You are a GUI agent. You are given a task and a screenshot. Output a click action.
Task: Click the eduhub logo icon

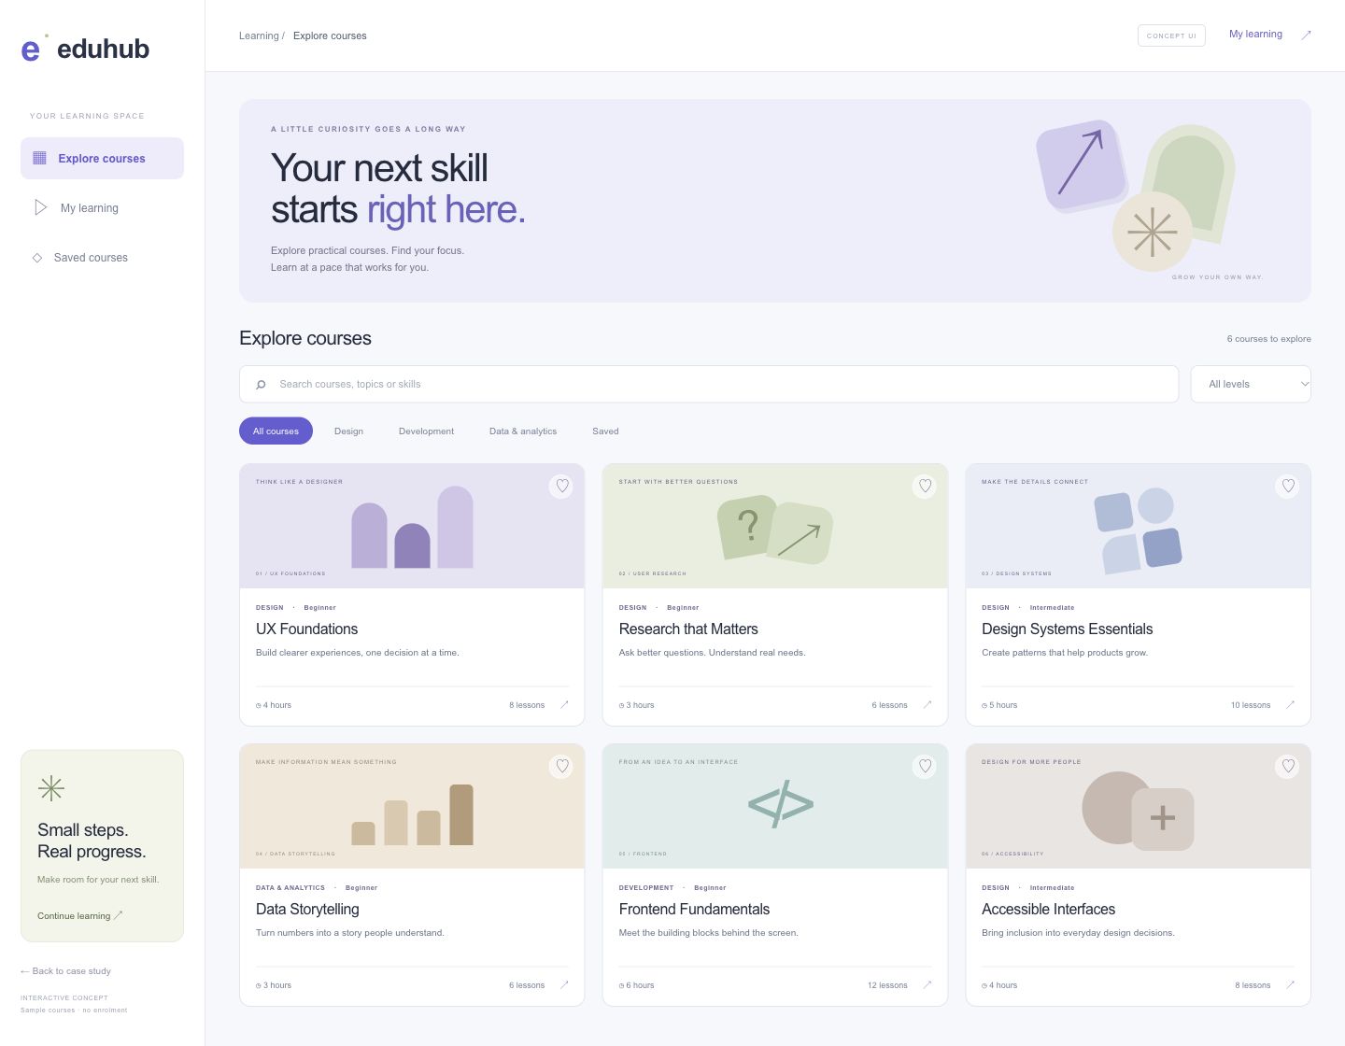(x=34, y=49)
